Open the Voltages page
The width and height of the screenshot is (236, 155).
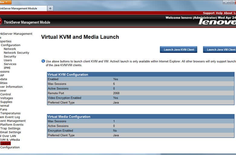coord(6,98)
